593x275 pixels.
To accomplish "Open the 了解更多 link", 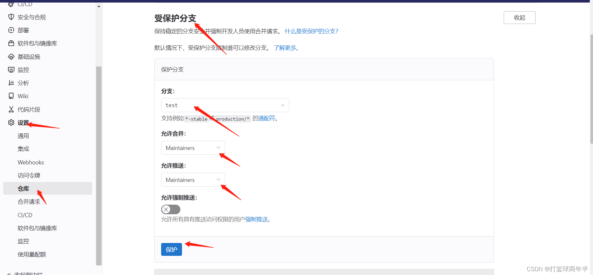I will pyautogui.click(x=286, y=48).
